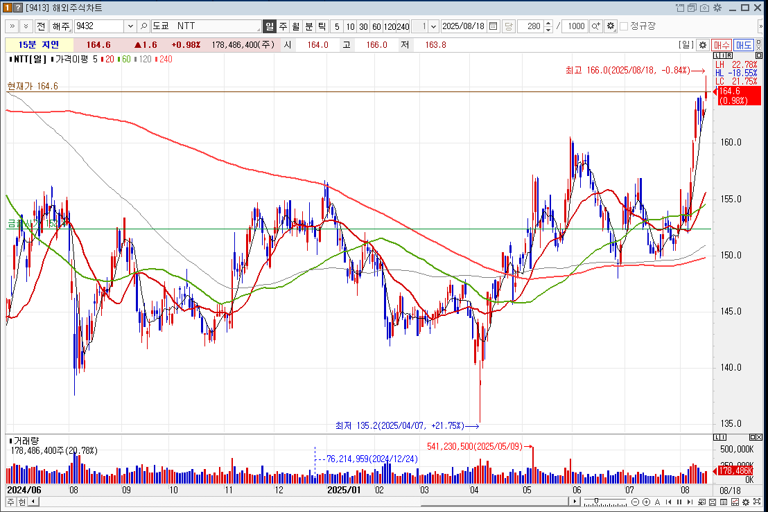
Task: Expand the double-chevron down toolbar button
Action: pyautogui.click(x=26, y=26)
